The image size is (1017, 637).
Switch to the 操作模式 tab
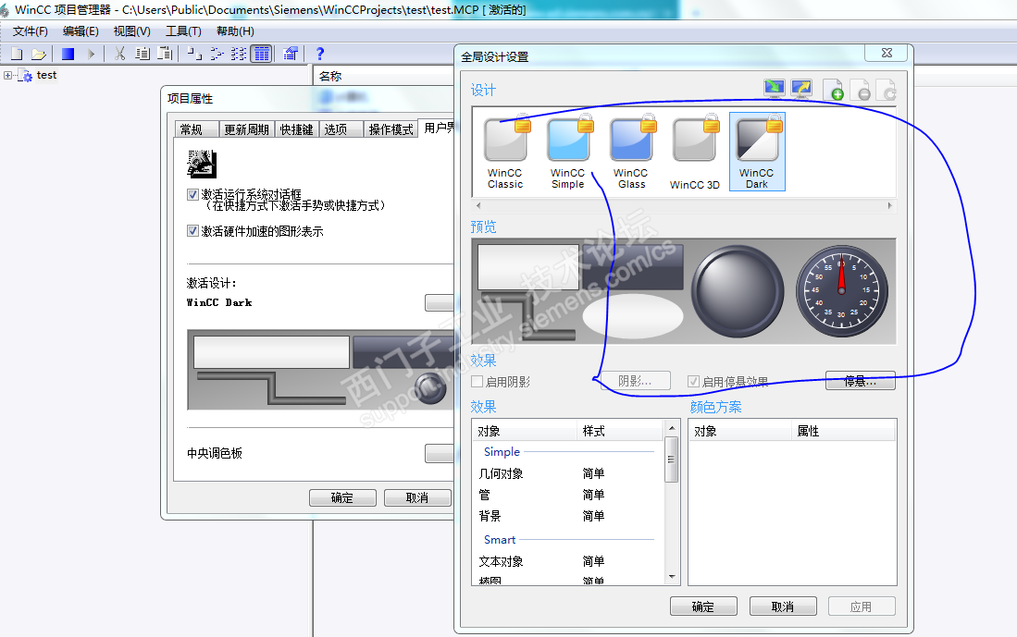(x=391, y=129)
